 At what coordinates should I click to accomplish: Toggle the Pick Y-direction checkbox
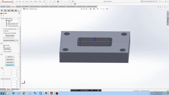point(4,52)
